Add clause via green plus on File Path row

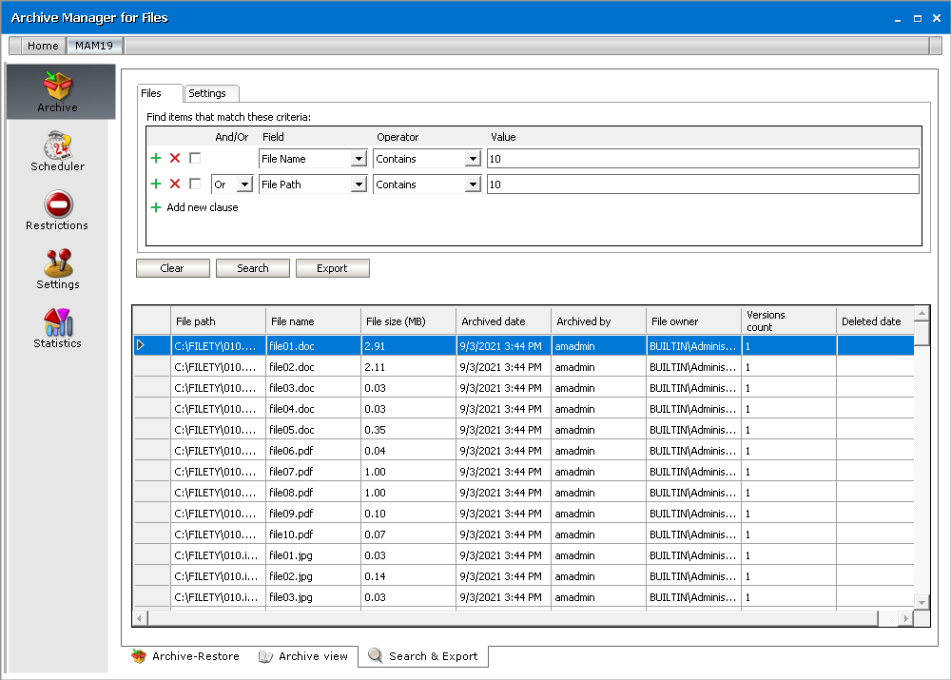pos(156,185)
